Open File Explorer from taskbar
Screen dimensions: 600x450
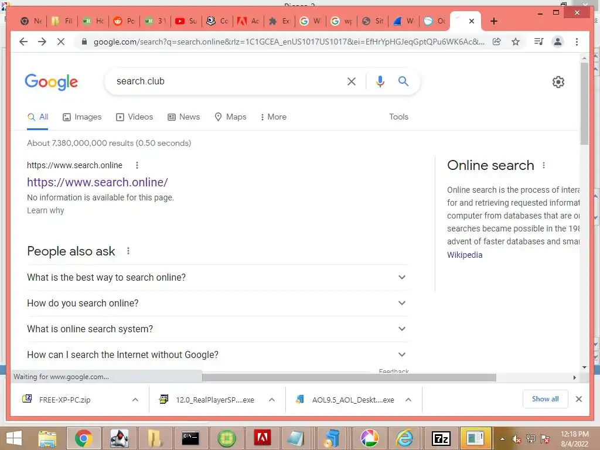click(47, 438)
